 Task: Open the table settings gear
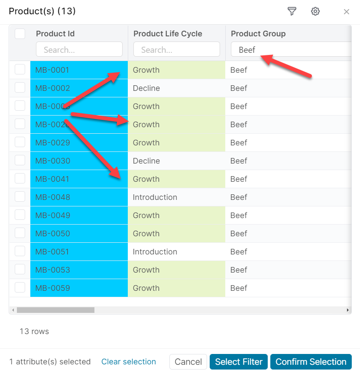coord(315,12)
